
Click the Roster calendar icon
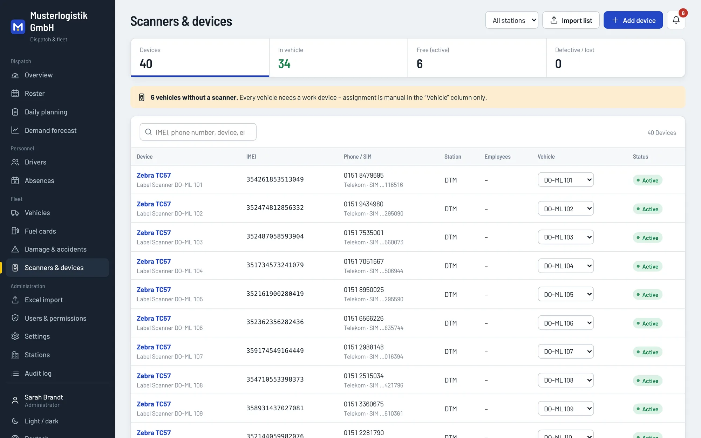tap(15, 94)
